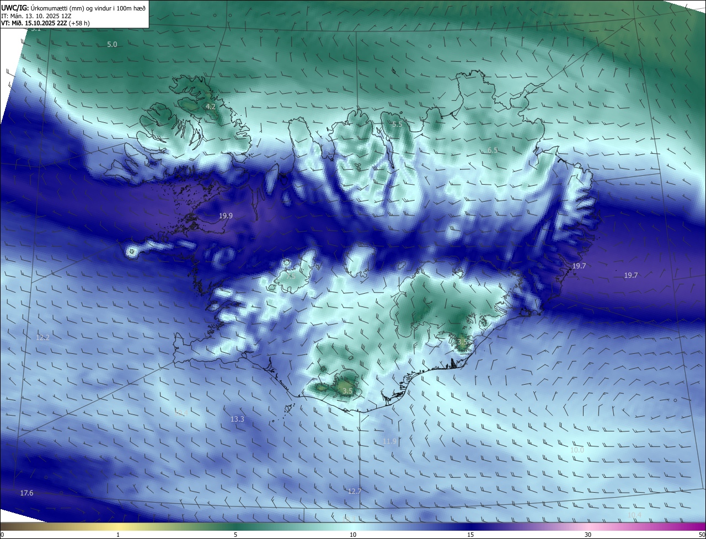Click the initial time line "IT: Mán. 13. 10. 2025 12Z"
The height and width of the screenshot is (539, 706).
click(36, 16)
